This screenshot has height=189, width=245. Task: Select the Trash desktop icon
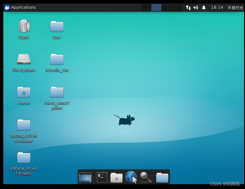[24, 26]
